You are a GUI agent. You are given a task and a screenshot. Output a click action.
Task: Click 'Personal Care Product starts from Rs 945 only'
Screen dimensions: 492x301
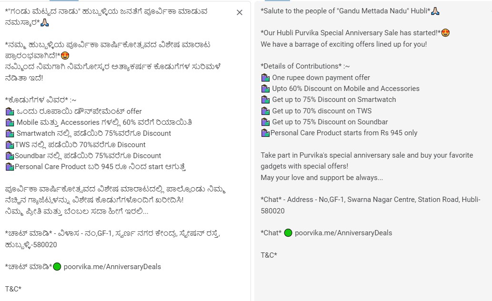click(343, 133)
